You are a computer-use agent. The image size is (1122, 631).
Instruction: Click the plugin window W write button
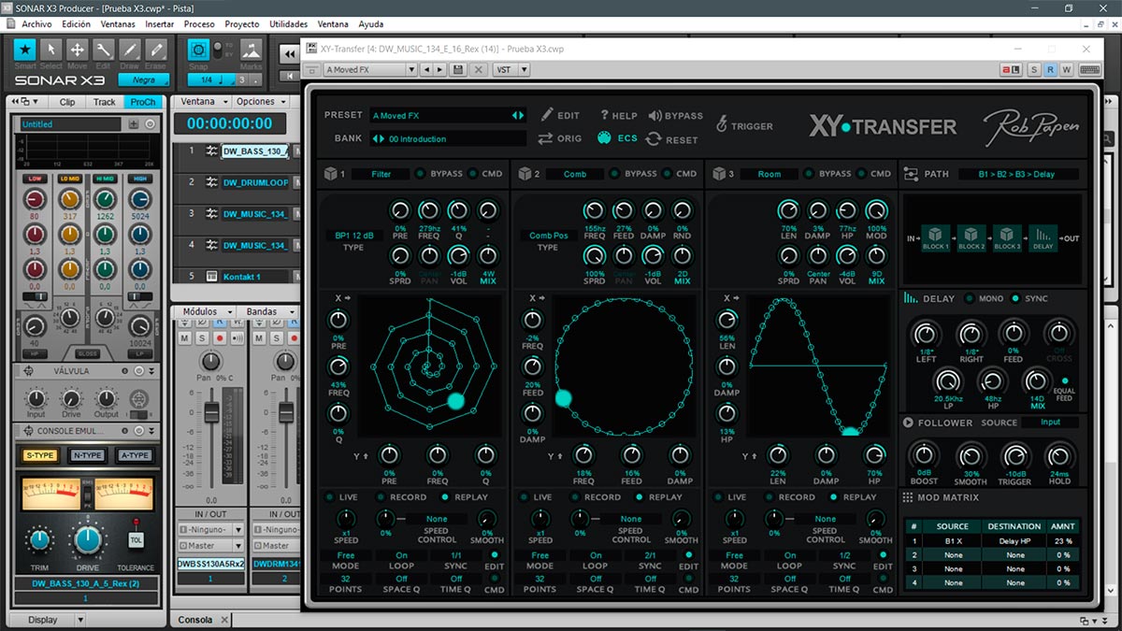point(1066,69)
